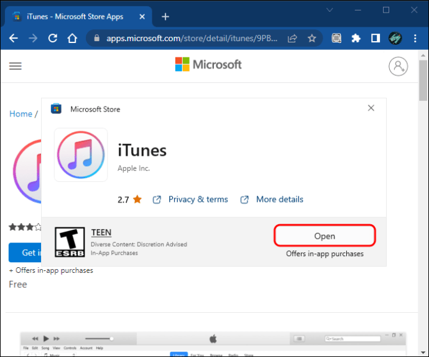Open the extensions puzzle menu

[356, 38]
